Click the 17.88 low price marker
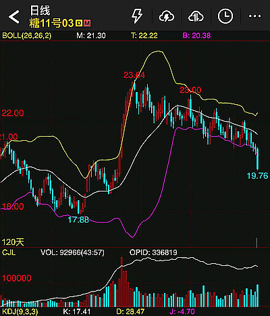This screenshot has width=270, height=316. [x=78, y=219]
